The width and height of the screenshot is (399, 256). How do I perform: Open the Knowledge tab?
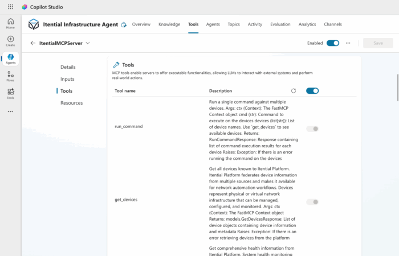169,24
